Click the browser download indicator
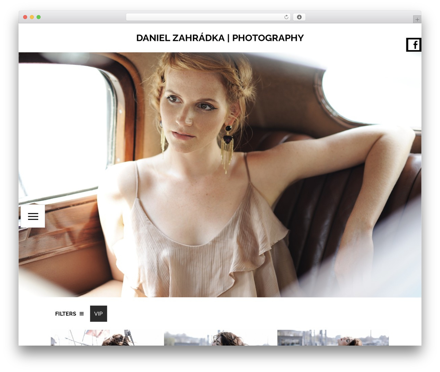 point(299,17)
